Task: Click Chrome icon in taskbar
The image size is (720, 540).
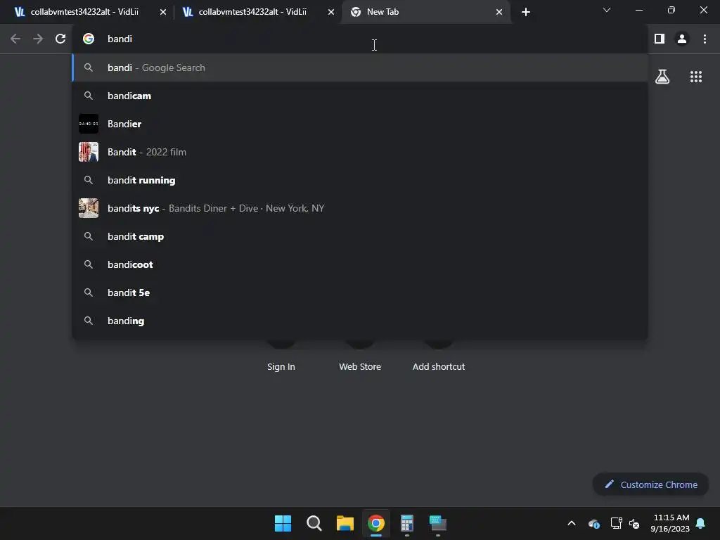Action: pos(375,523)
